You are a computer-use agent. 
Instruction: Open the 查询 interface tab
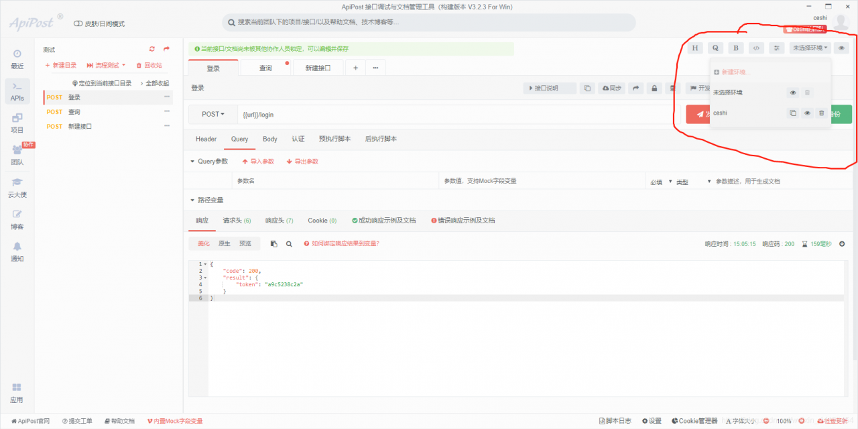tap(265, 68)
